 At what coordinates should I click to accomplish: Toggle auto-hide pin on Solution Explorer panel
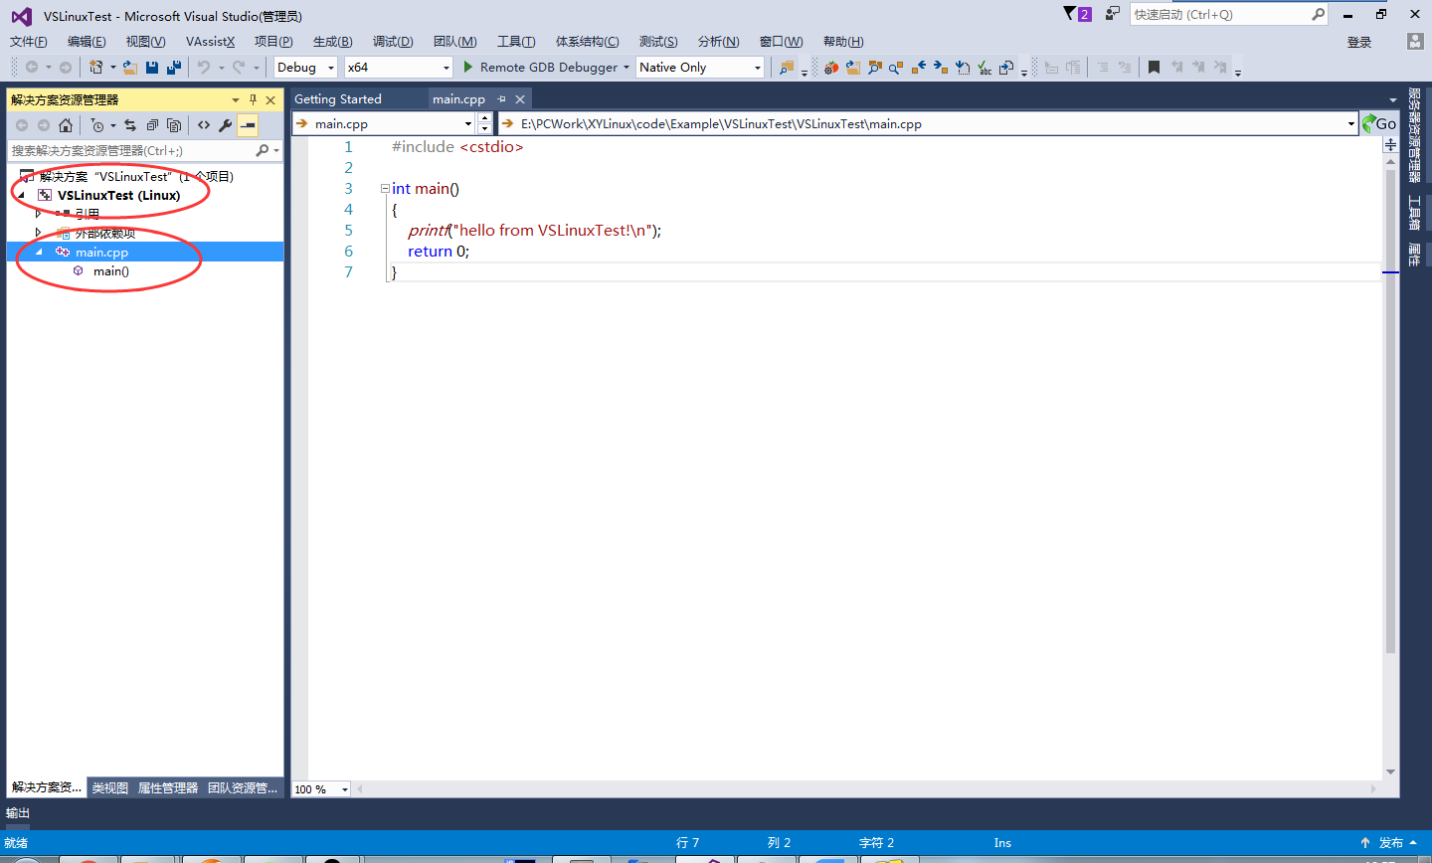(253, 99)
